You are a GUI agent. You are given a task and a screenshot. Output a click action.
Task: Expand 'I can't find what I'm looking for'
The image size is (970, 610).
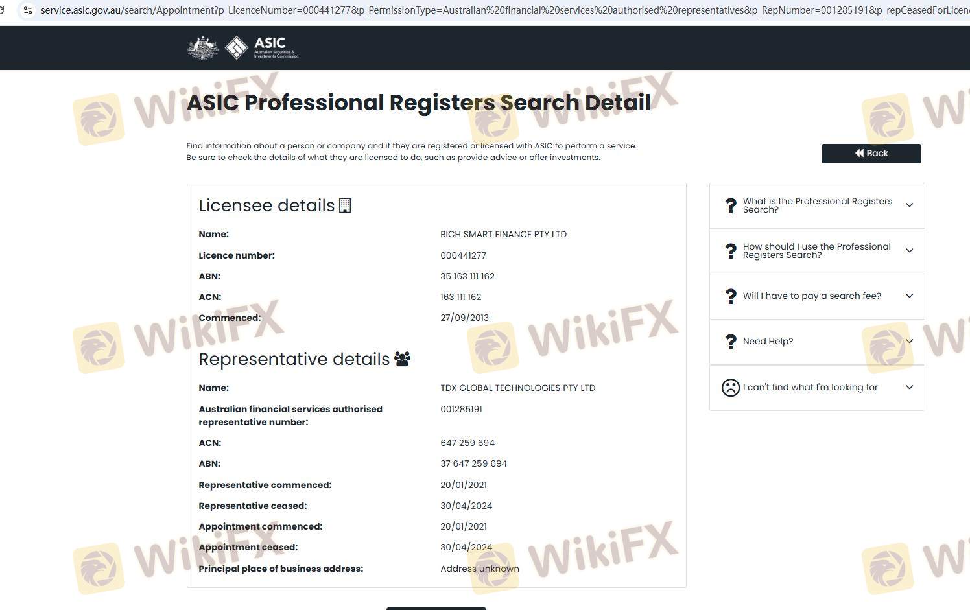(x=817, y=388)
